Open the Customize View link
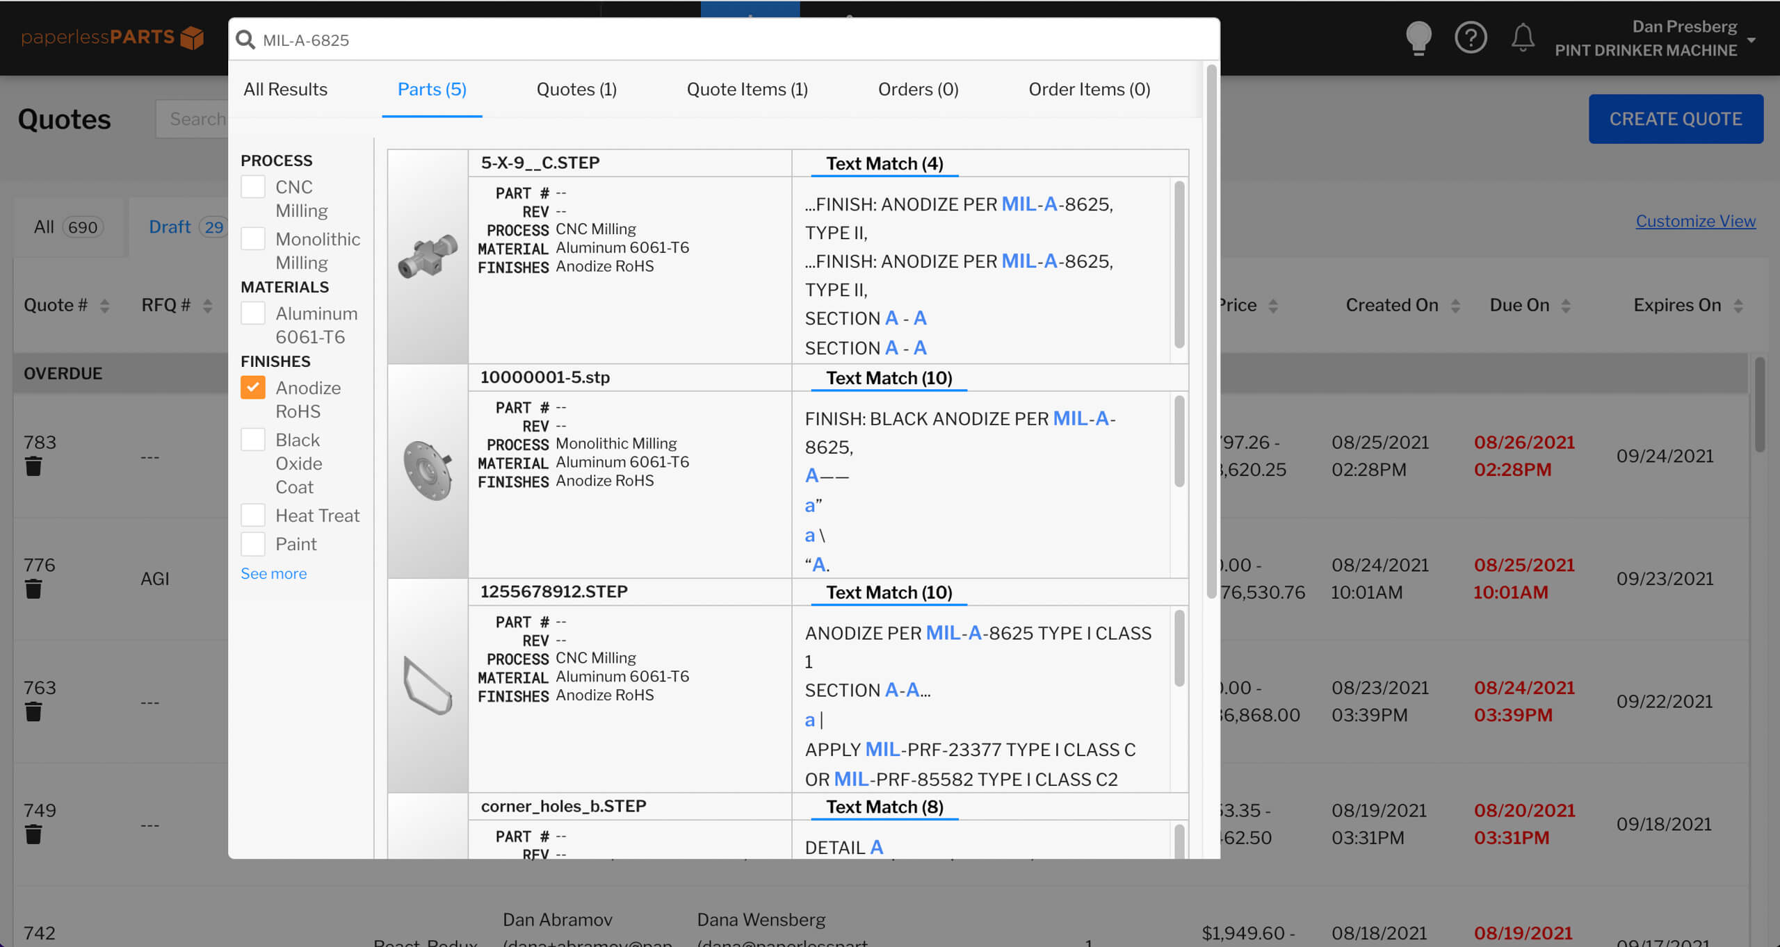Screen dimensions: 1780x947 (1695, 221)
